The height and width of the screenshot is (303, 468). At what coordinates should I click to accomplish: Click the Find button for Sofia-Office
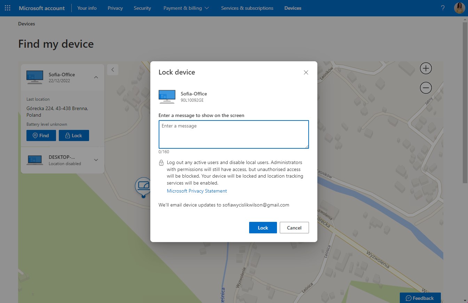41,135
